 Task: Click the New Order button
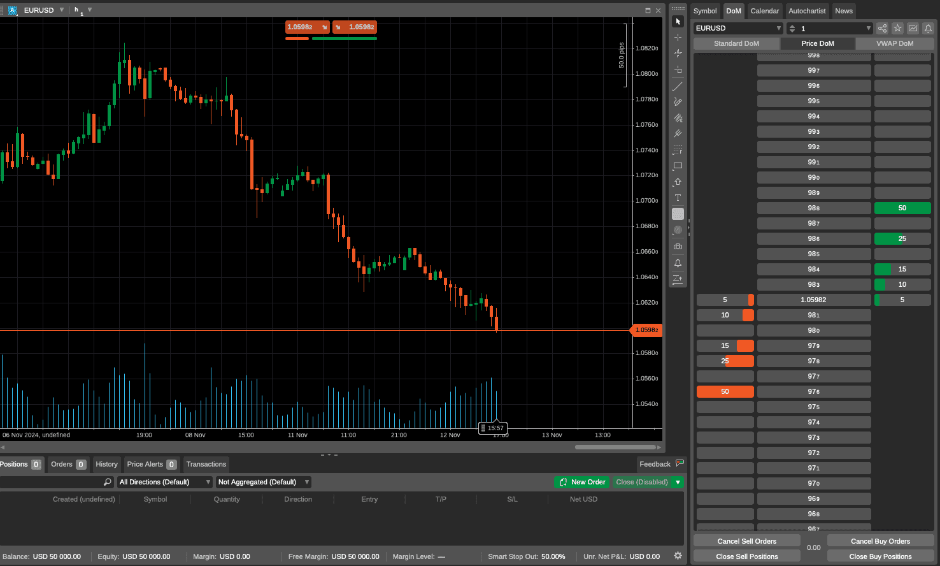(581, 482)
